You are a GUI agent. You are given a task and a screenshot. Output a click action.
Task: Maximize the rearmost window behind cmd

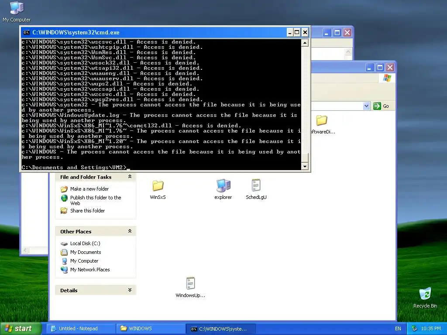pyautogui.click(x=337, y=32)
